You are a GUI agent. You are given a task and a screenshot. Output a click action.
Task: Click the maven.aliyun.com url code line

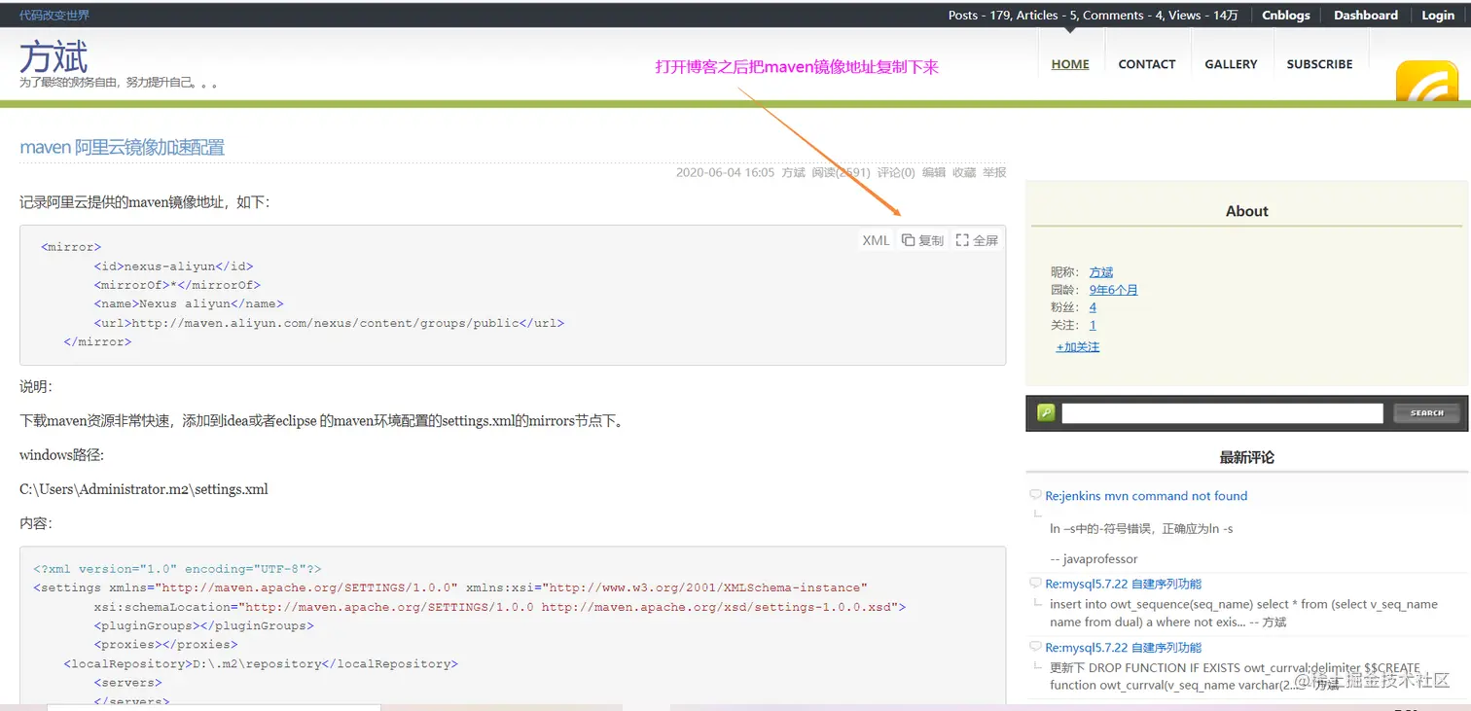pos(329,323)
